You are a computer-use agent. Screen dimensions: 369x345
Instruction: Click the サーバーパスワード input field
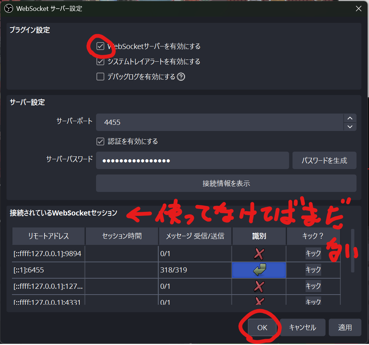pyautogui.click(x=192, y=161)
